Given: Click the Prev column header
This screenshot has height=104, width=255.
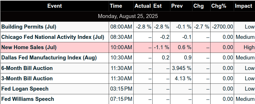Looking at the screenshot, I should pos(181,6).
